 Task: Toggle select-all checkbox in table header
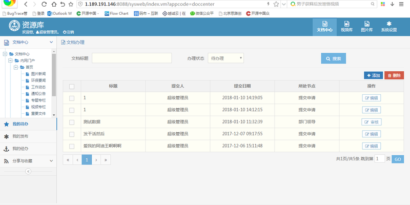point(72,87)
